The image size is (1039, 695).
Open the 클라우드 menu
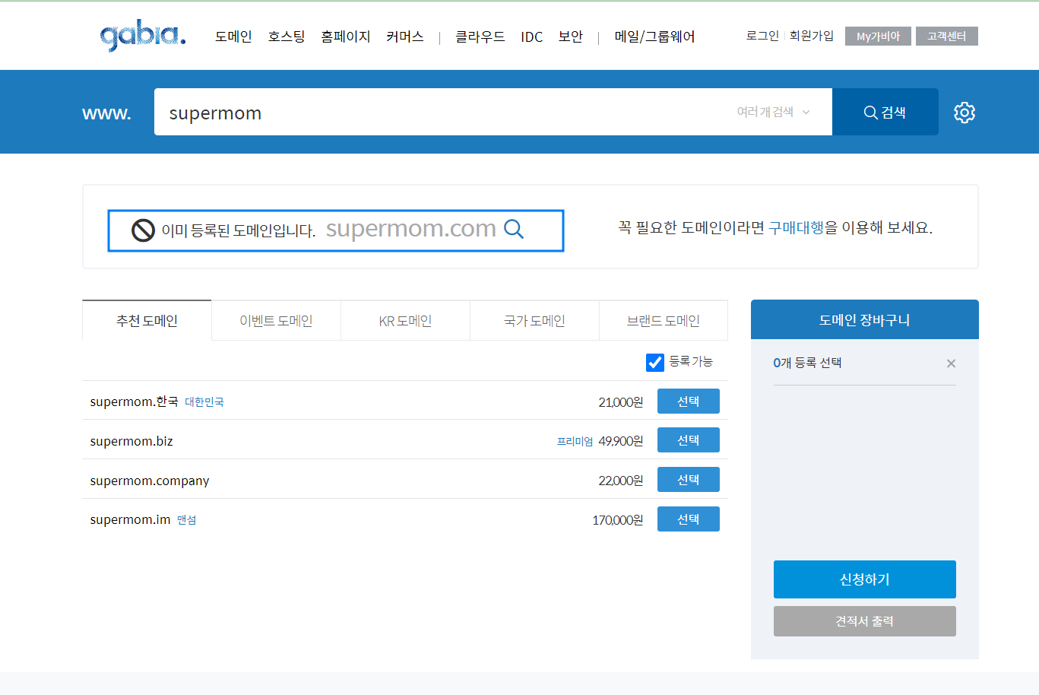tap(480, 36)
